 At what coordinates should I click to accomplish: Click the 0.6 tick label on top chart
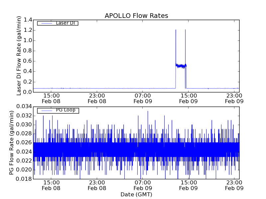coord(28,61)
